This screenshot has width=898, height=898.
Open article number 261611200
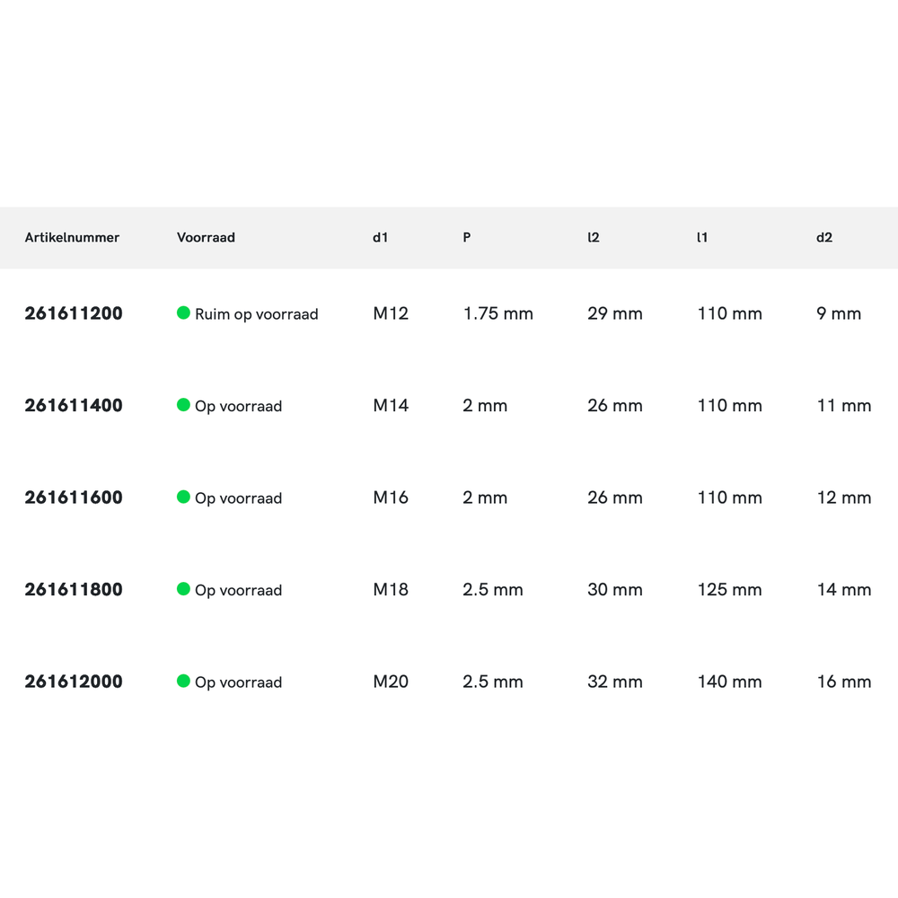tap(74, 313)
